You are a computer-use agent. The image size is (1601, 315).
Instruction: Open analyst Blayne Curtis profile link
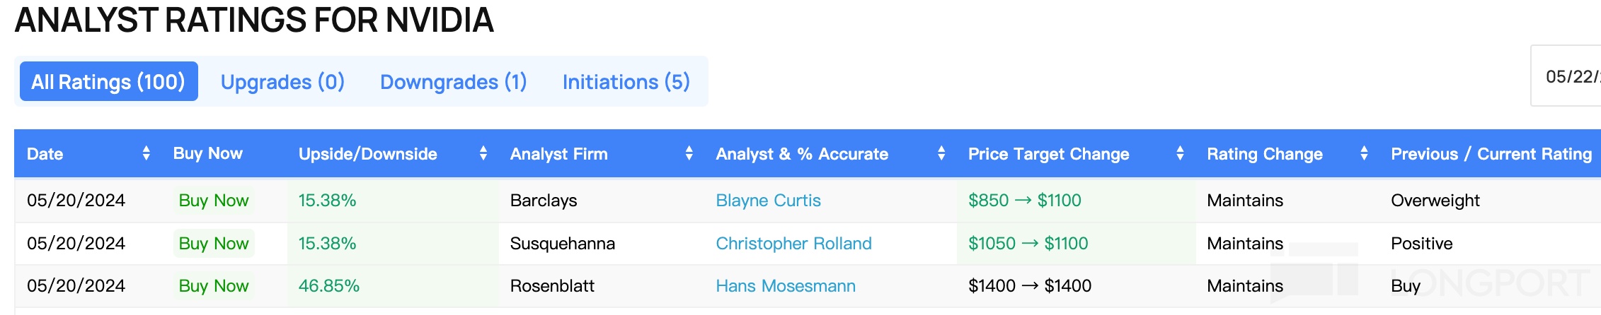click(x=768, y=201)
